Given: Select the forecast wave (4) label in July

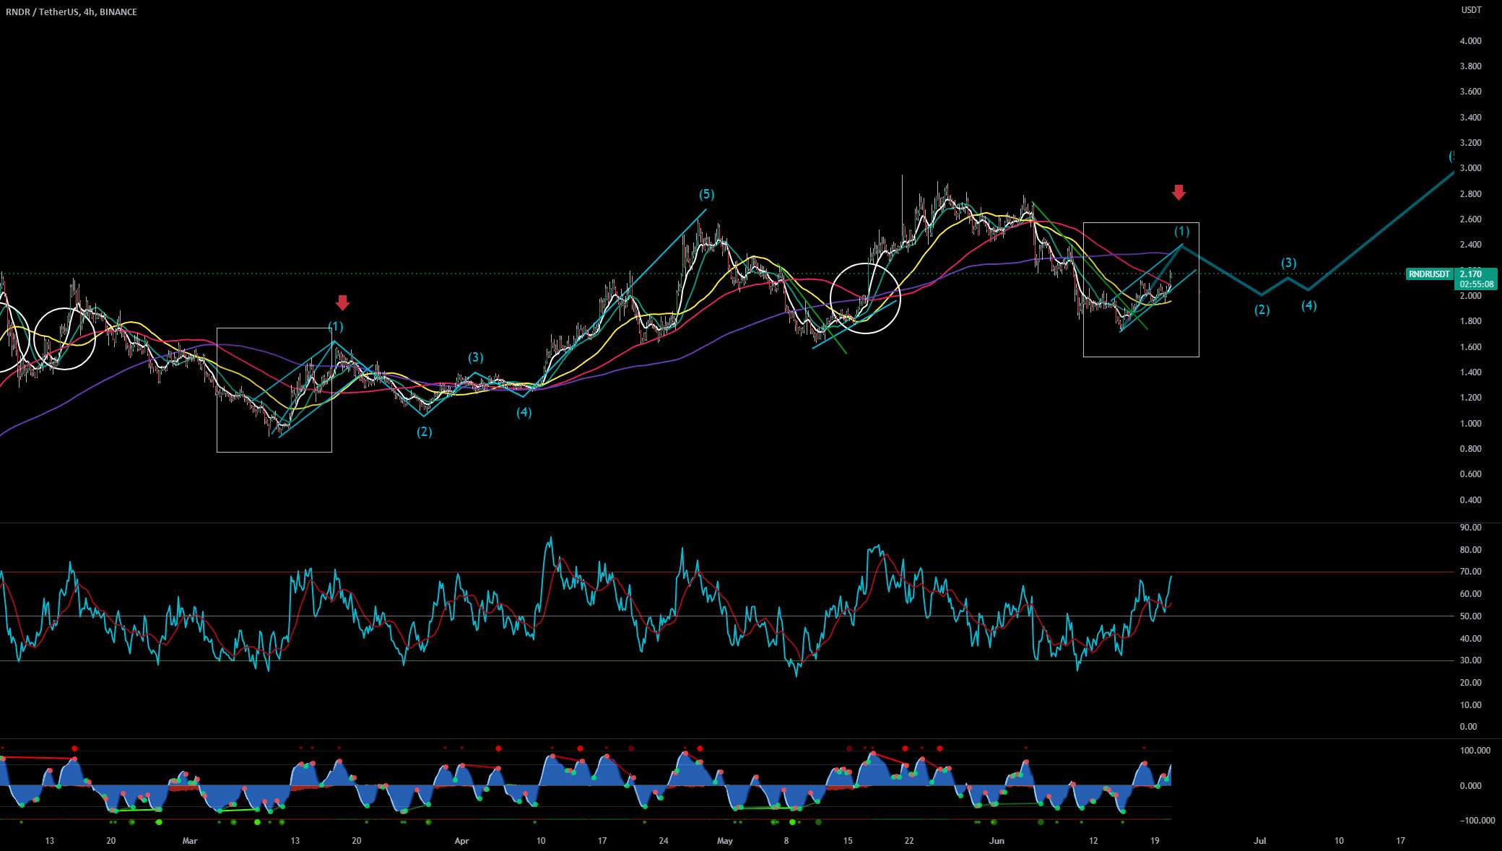Looking at the screenshot, I should tap(1308, 305).
